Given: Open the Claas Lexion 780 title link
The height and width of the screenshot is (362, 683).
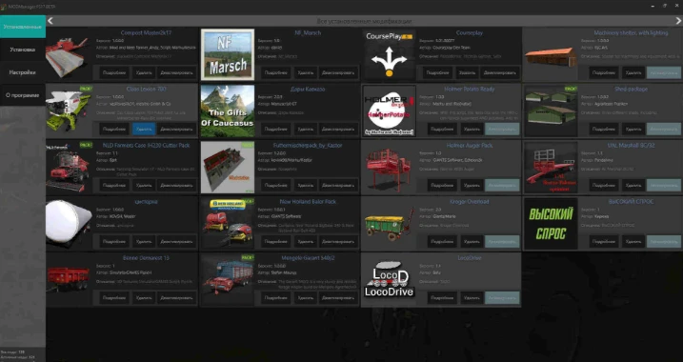Looking at the screenshot, I should click(146, 89).
